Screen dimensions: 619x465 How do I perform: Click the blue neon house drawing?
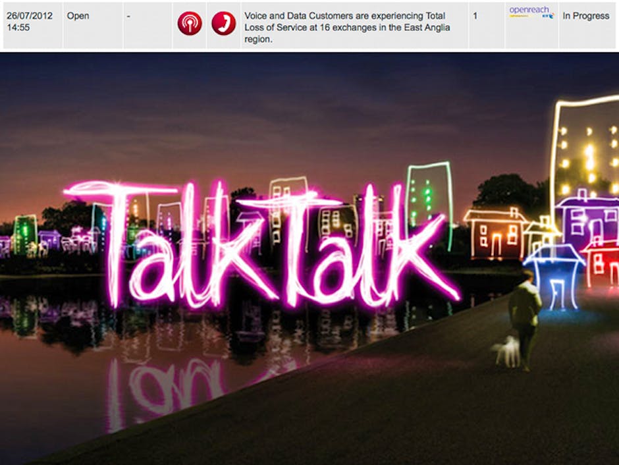553,275
